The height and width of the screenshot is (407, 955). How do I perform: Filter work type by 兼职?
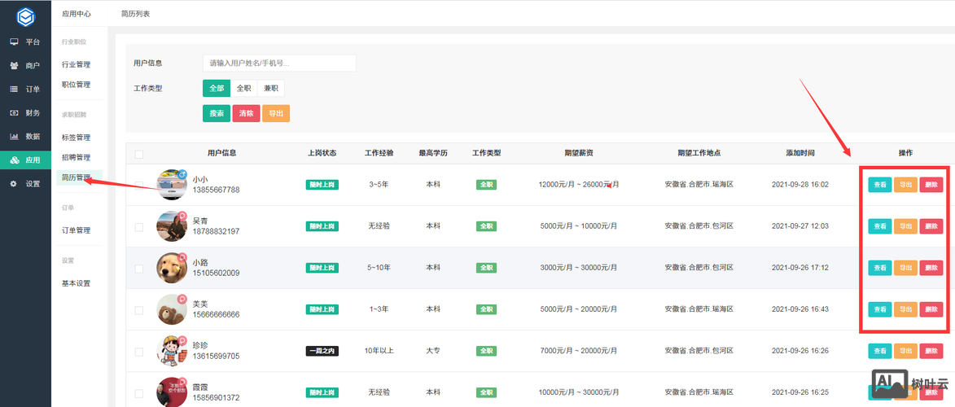click(x=270, y=88)
